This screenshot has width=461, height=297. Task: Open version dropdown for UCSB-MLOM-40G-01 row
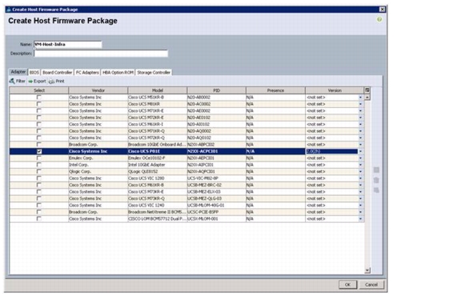360,206
